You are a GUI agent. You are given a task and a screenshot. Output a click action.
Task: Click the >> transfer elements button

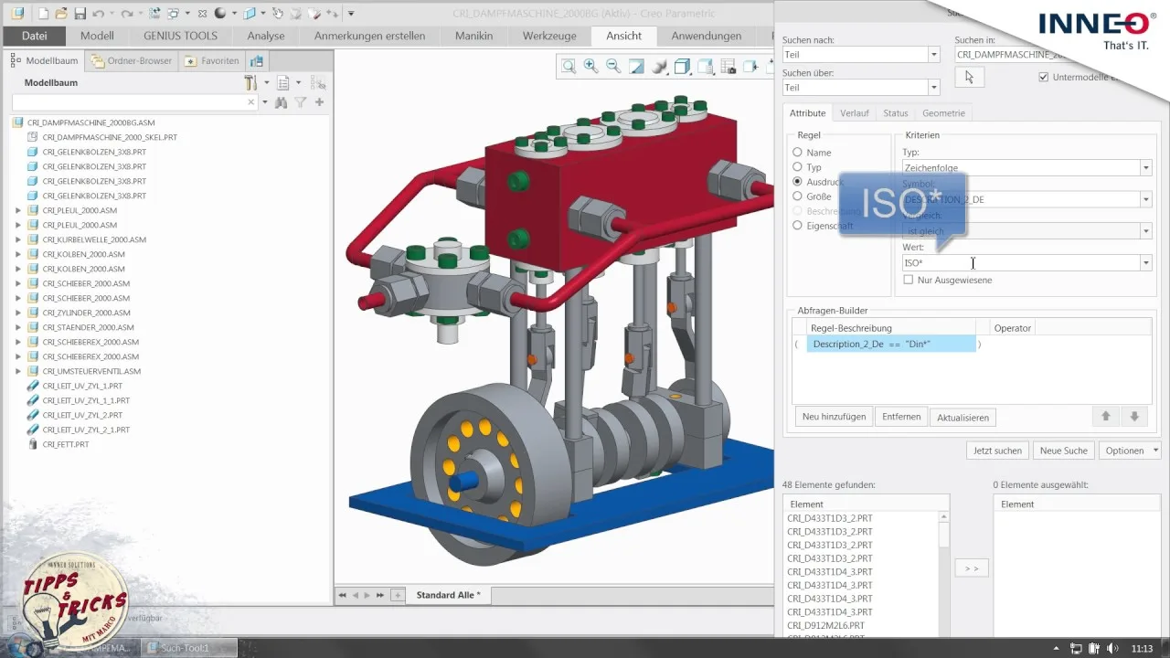[972, 568]
